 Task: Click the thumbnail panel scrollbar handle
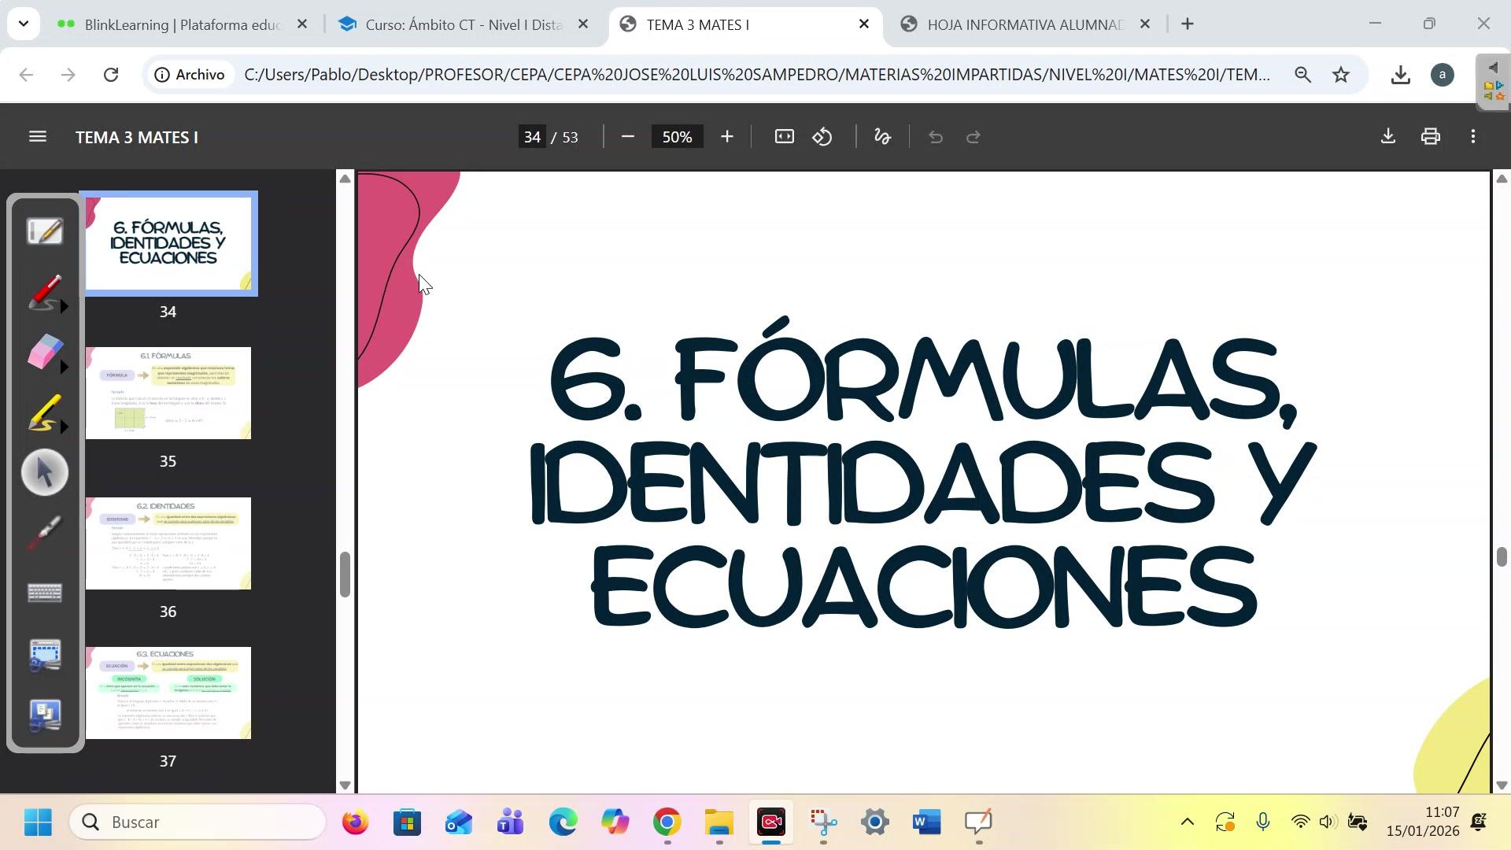(x=345, y=574)
